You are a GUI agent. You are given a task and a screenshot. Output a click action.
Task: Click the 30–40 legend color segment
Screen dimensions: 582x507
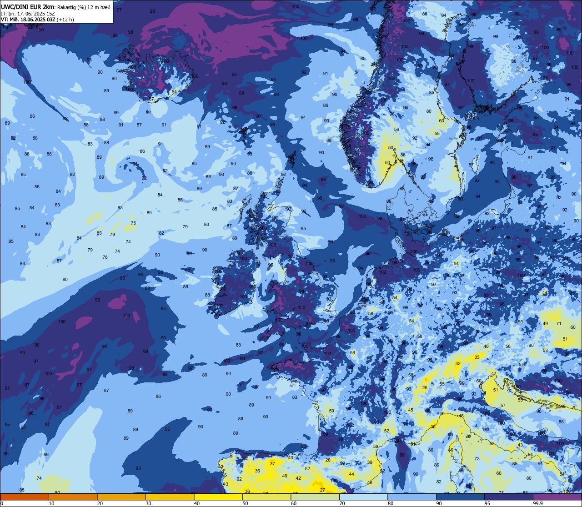170,497
